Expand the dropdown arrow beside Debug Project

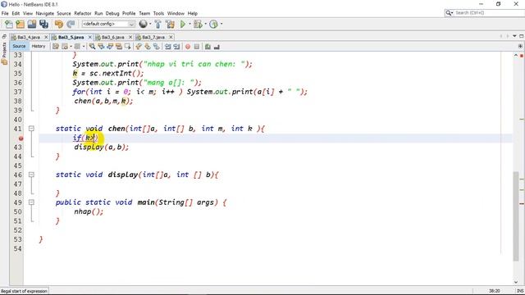coord(205,24)
